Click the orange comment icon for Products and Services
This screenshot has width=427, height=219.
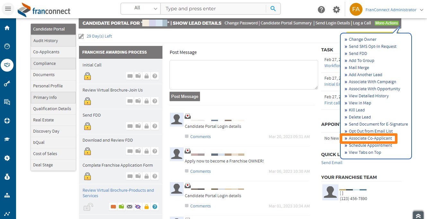coord(113,207)
